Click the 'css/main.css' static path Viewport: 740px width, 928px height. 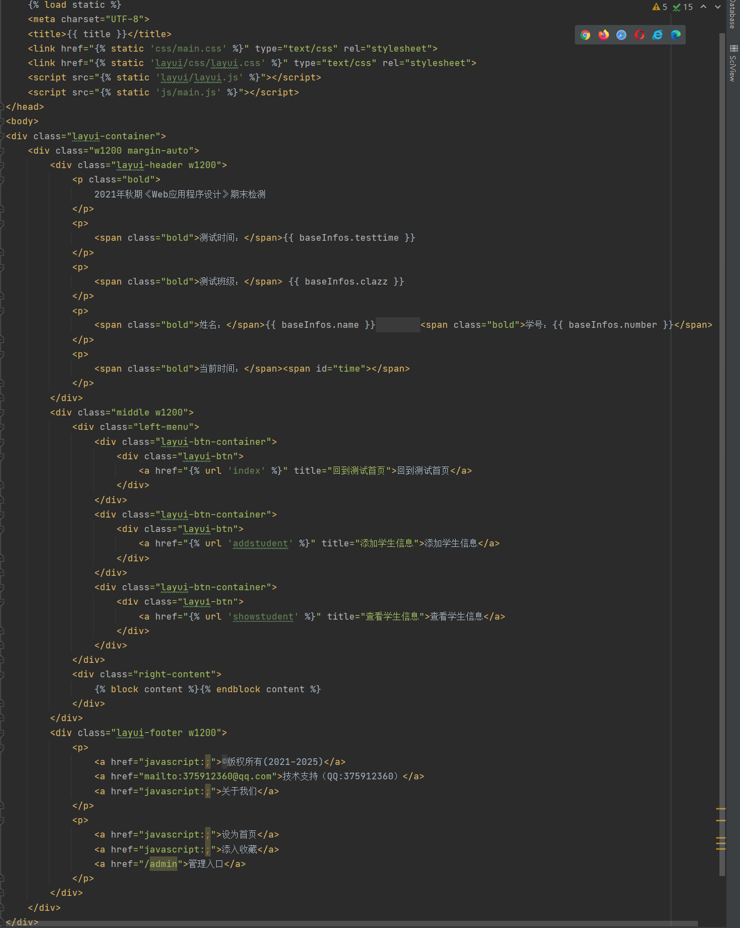[x=188, y=49]
